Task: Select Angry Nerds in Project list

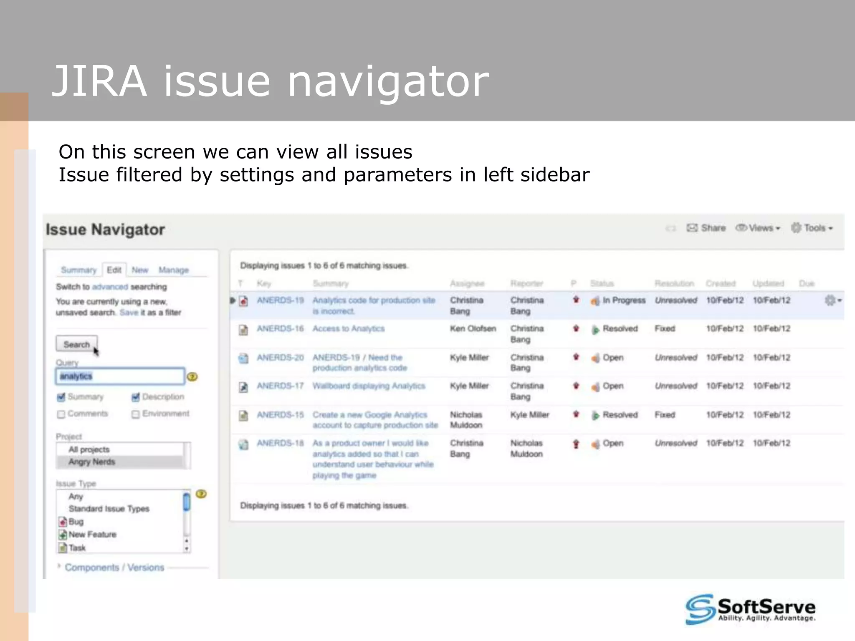Action: click(120, 462)
